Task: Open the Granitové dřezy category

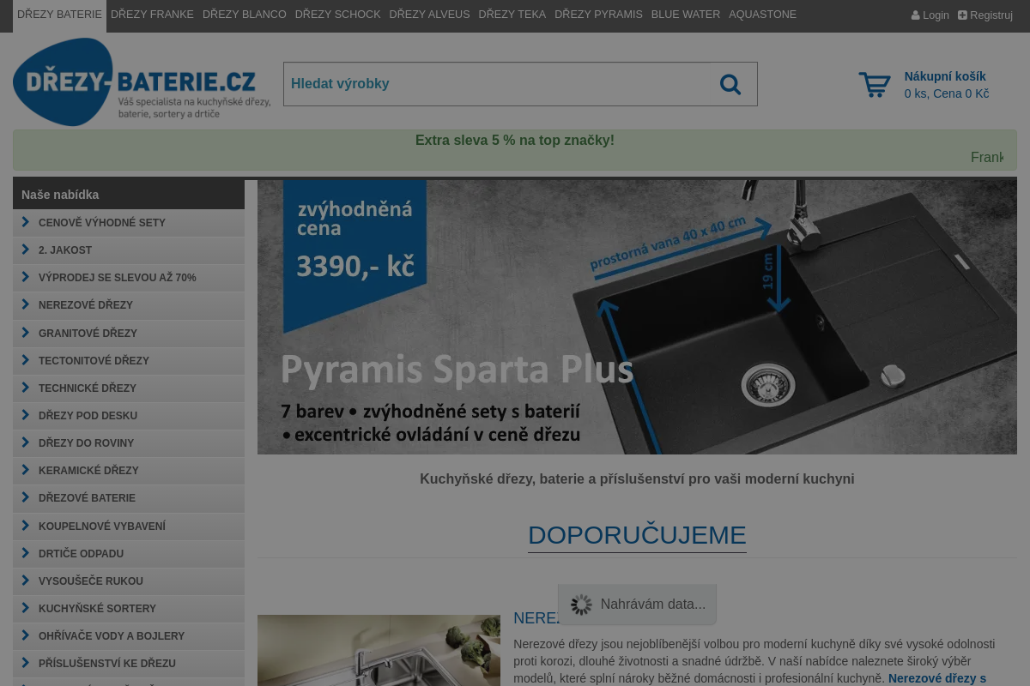Action: tap(129, 333)
